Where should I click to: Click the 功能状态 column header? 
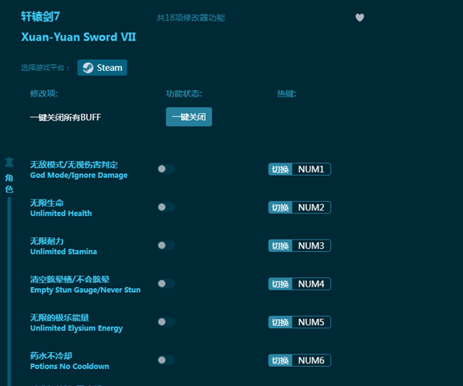184,94
